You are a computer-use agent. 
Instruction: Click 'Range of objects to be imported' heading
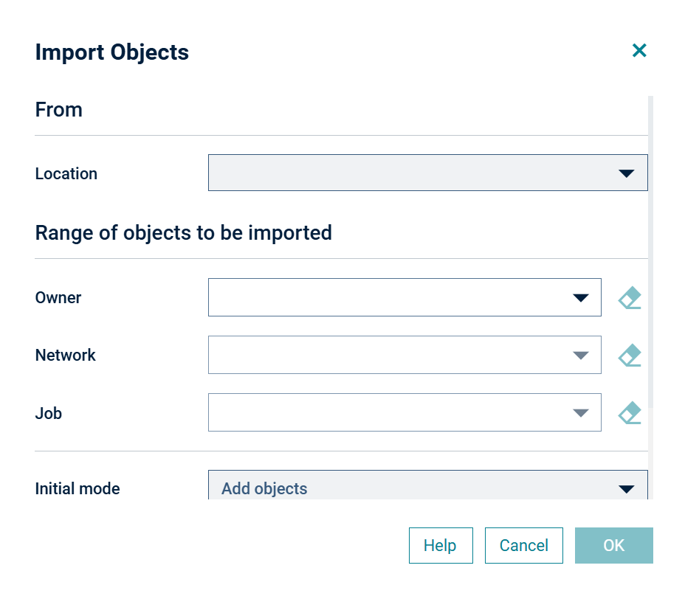184,233
